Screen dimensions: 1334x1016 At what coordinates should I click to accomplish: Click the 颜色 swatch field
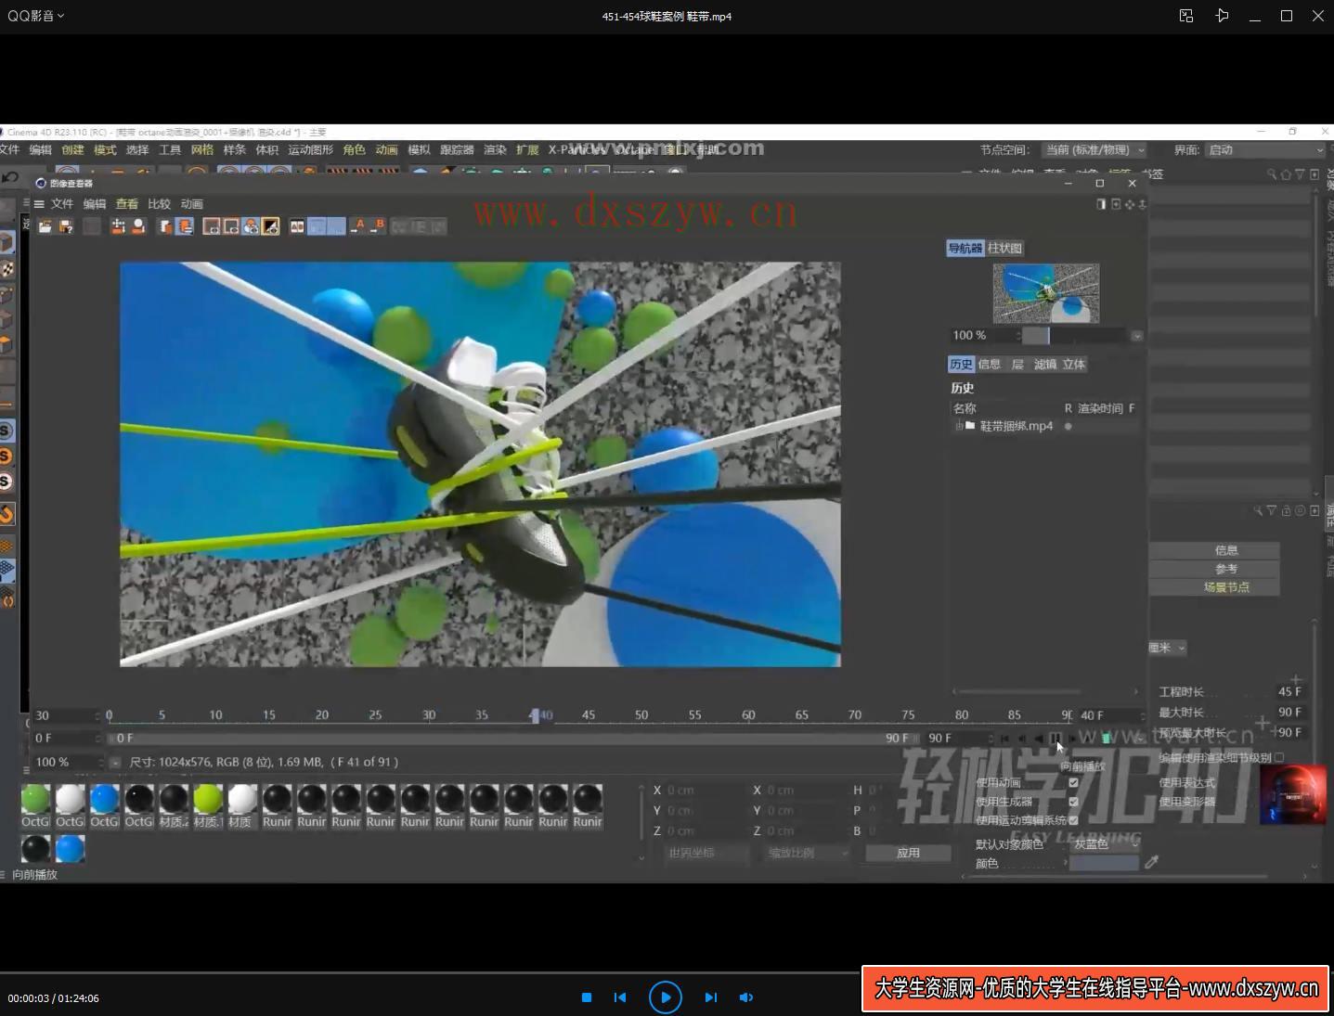(x=1104, y=863)
